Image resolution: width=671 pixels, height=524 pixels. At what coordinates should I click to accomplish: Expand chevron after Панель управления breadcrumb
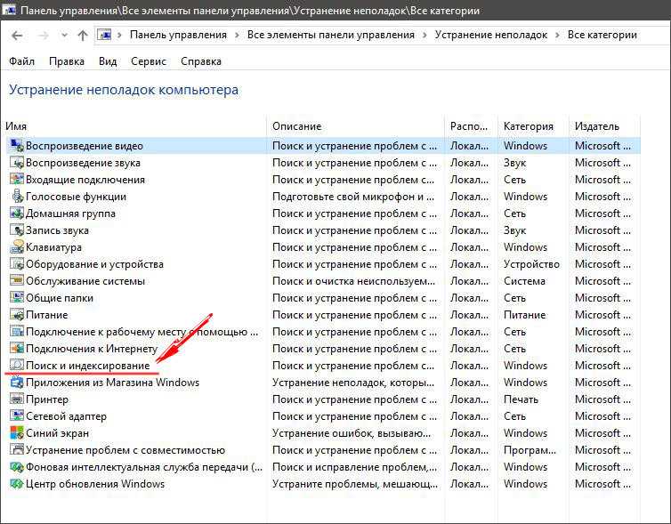pyautogui.click(x=237, y=35)
